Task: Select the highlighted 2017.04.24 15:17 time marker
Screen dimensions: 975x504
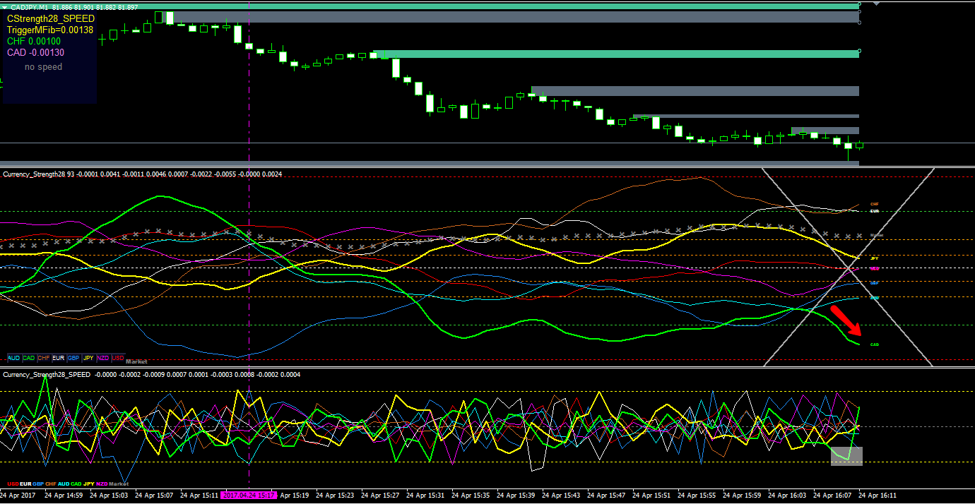Action: 249,496
